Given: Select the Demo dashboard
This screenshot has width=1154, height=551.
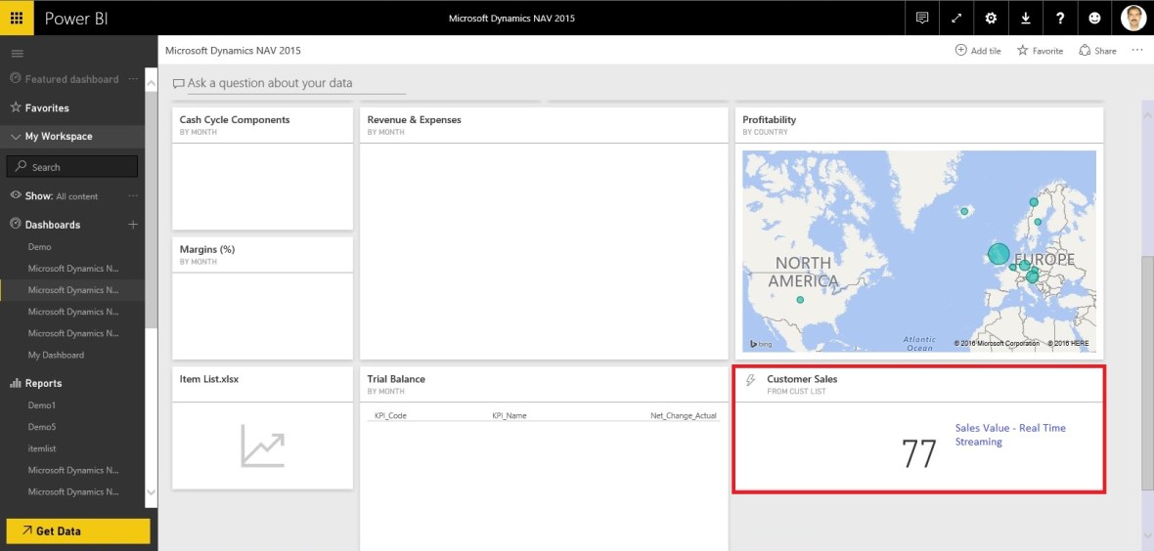Looking at the screenshot, I should coord(40,247).
